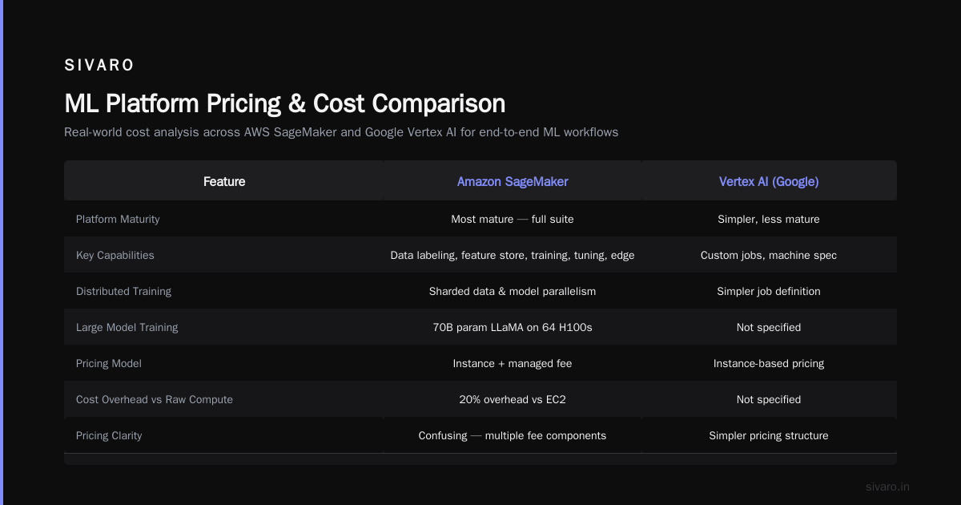Click the 'Feature' column header
961x505 pixels.
tap(224, 182)
